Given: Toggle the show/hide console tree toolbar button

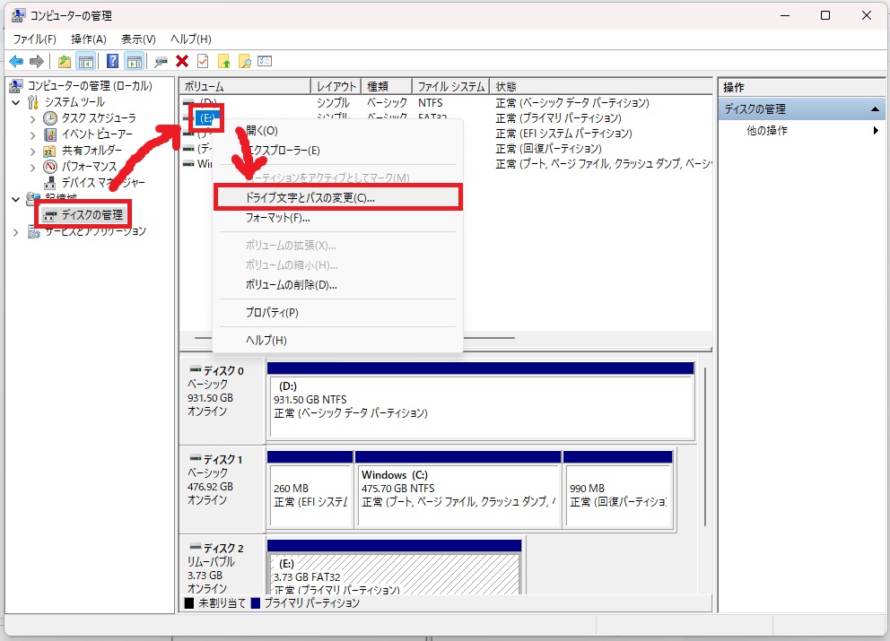Looking at the screenshot, I should (x=86, y=61).
